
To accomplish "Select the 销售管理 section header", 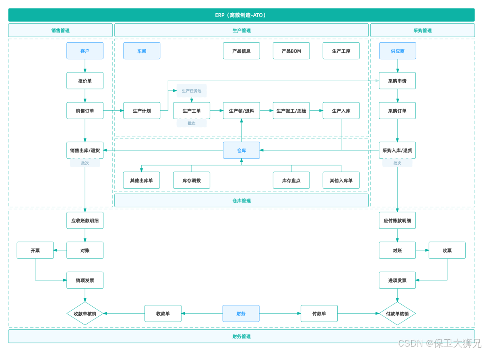I will [60, 30].
